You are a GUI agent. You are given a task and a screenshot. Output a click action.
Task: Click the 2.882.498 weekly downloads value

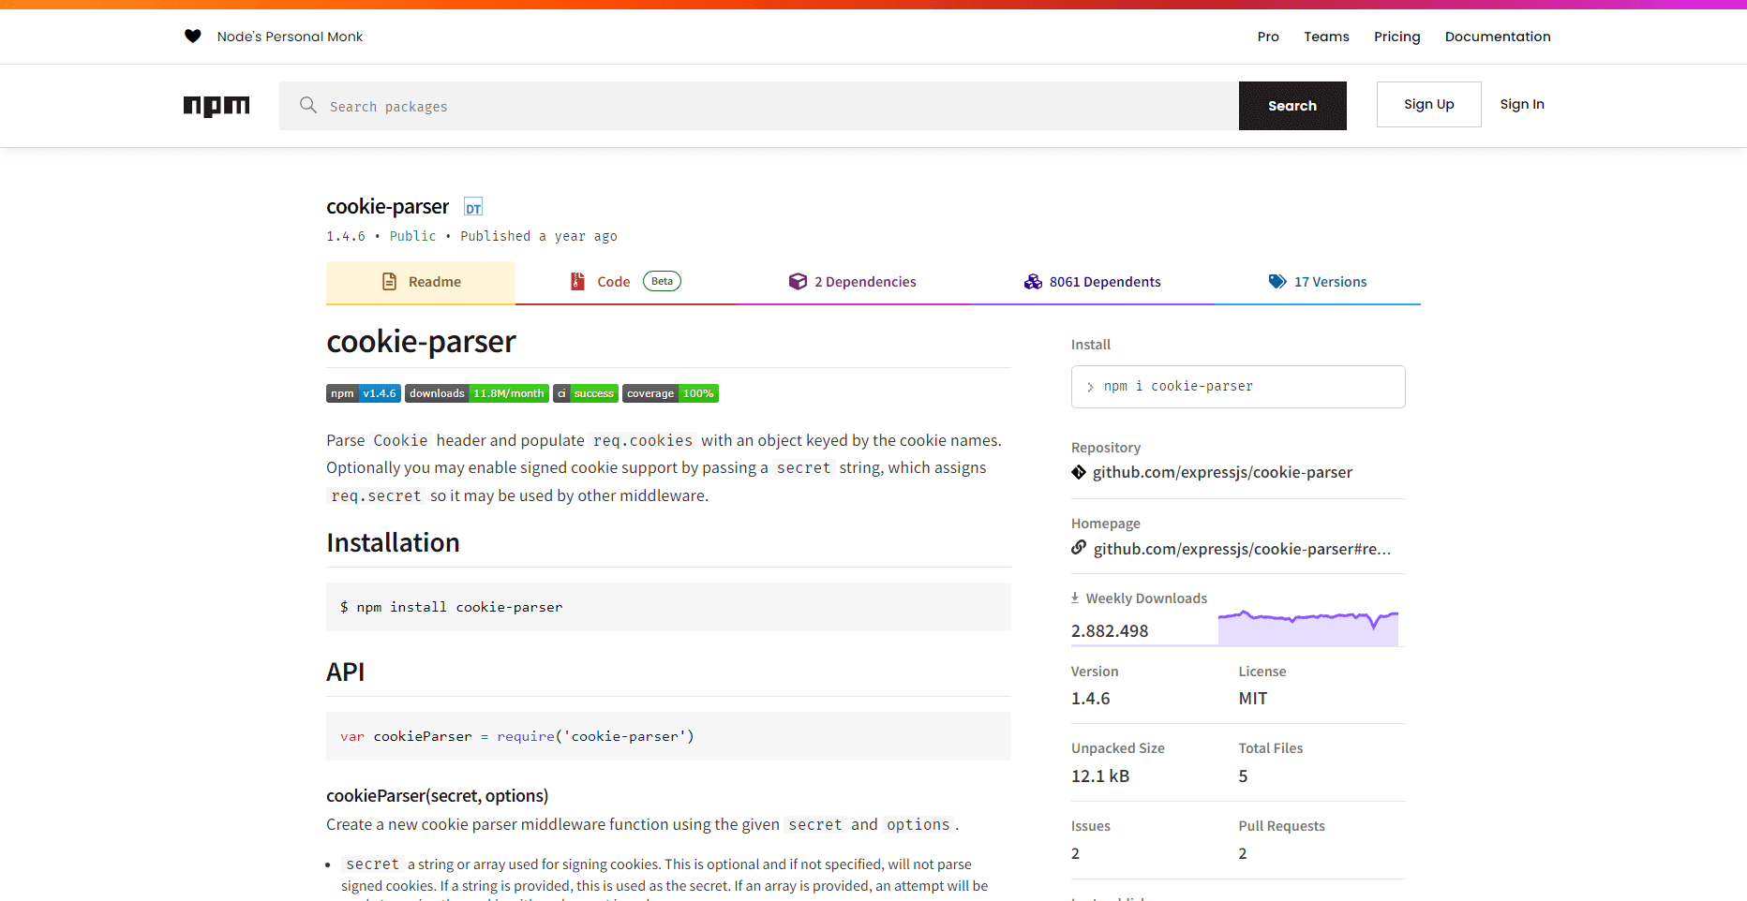[1110, 631]
